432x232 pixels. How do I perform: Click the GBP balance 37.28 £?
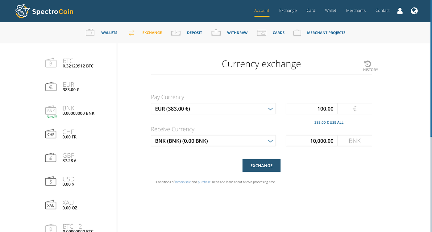(69, 161)
